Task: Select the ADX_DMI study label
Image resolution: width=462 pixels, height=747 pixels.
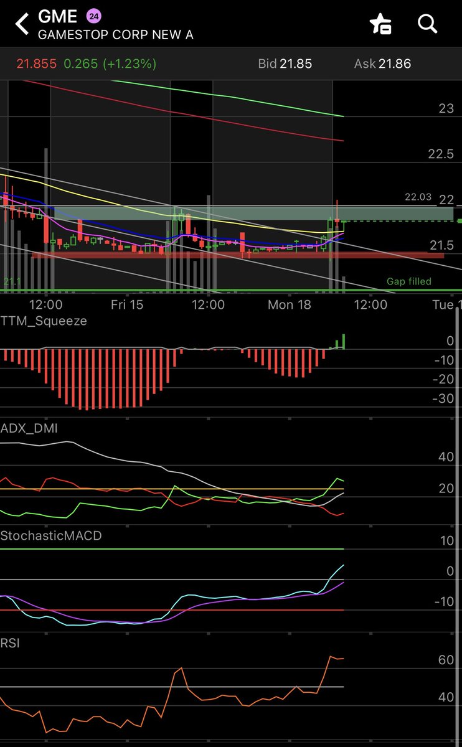Action: pos(29,428)
